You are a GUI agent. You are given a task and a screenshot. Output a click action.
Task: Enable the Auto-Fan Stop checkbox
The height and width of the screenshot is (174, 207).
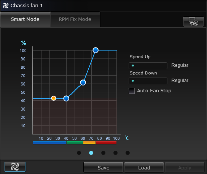tap(132, 91)
